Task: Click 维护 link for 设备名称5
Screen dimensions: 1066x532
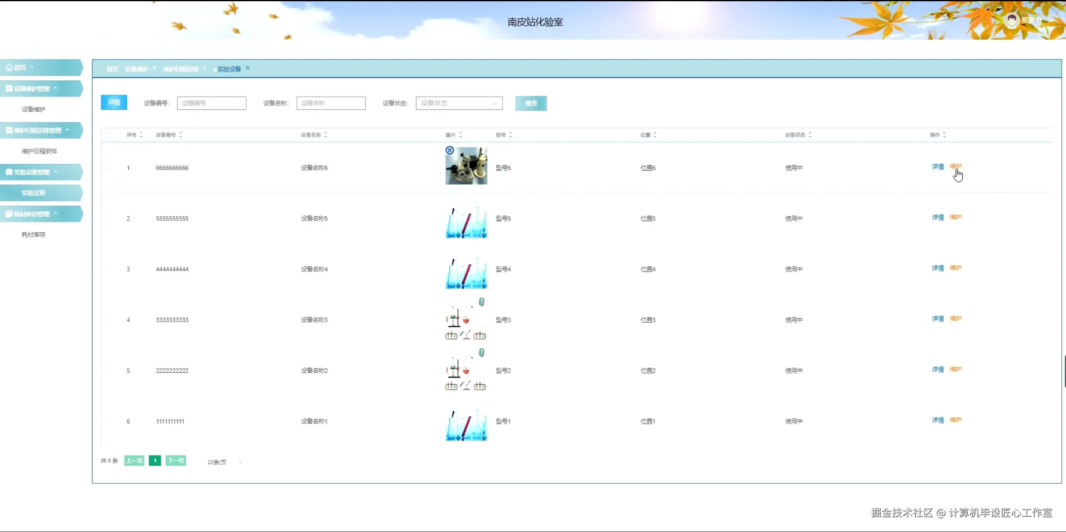Action: [956, 217]
